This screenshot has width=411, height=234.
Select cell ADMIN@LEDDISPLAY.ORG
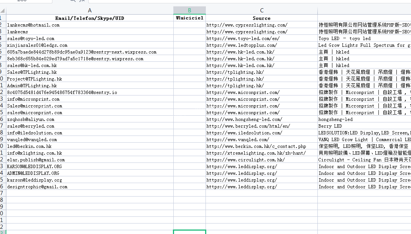click(x=89, y=173)
